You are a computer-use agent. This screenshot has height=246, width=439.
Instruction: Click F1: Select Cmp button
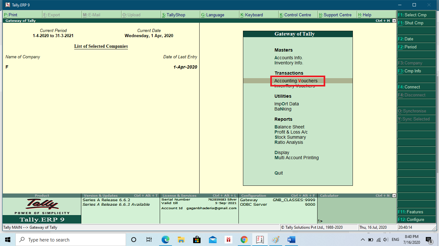coord(417,15)
